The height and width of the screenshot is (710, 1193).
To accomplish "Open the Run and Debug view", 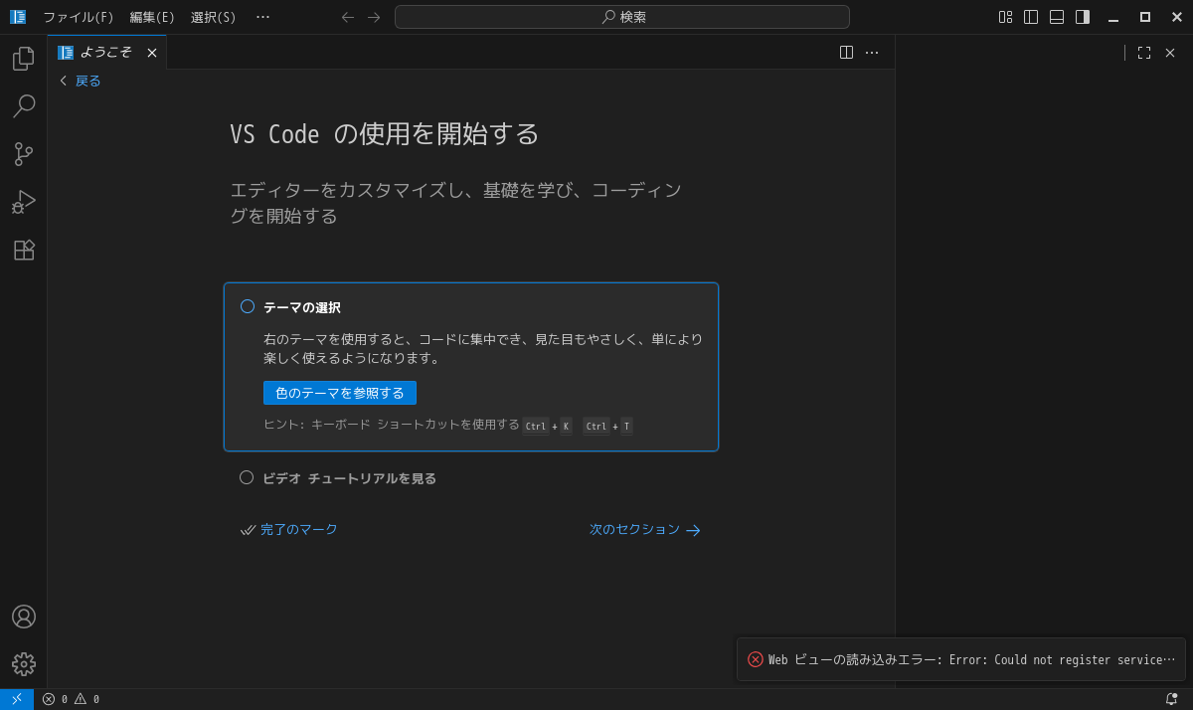I will [24, 202].
